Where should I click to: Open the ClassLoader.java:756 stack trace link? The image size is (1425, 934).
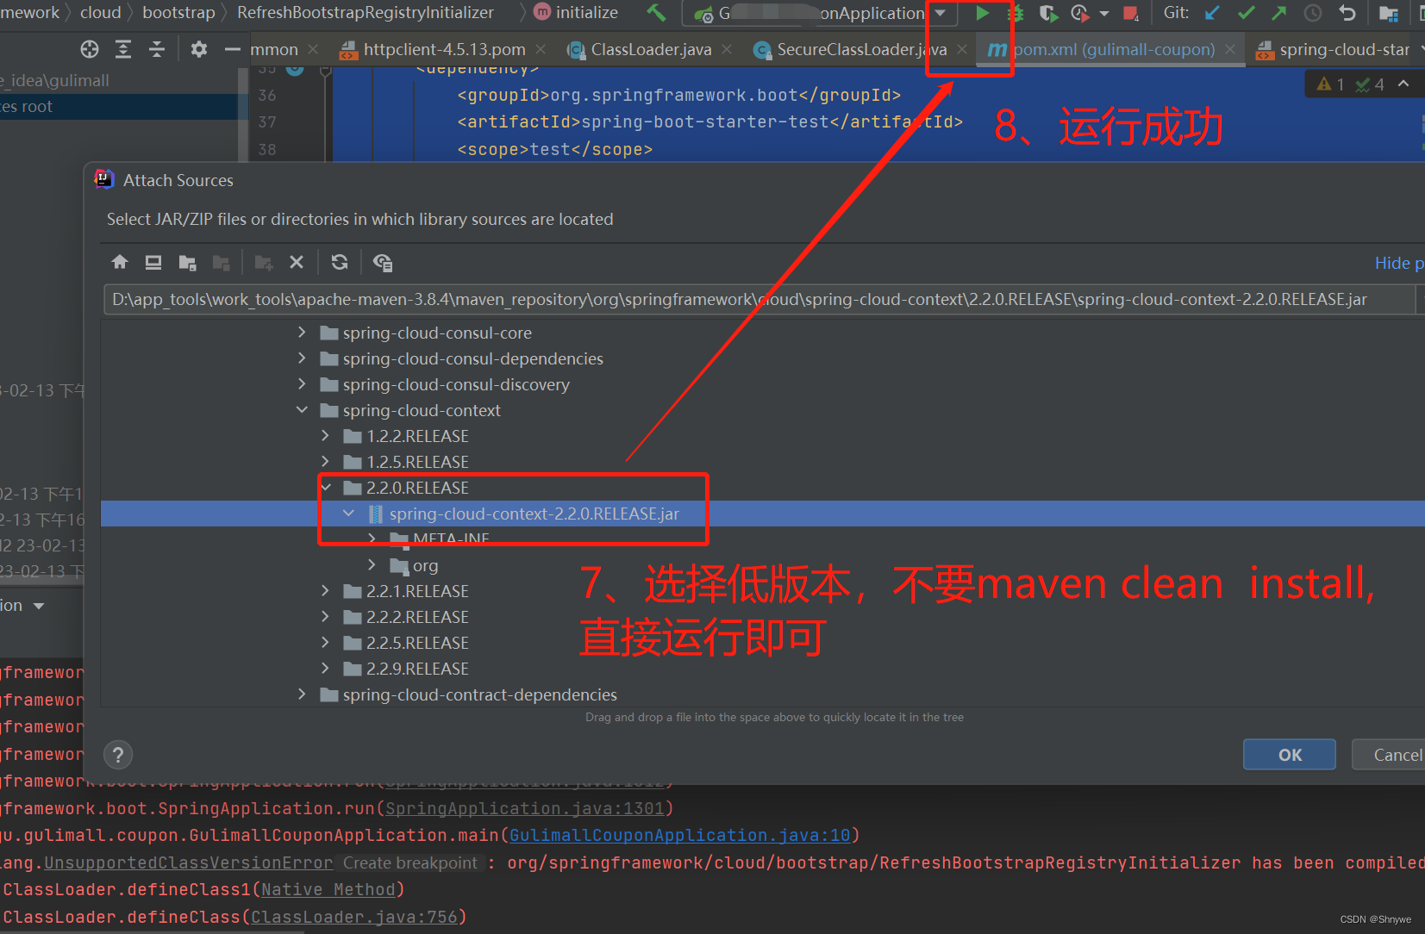[354, 917]
